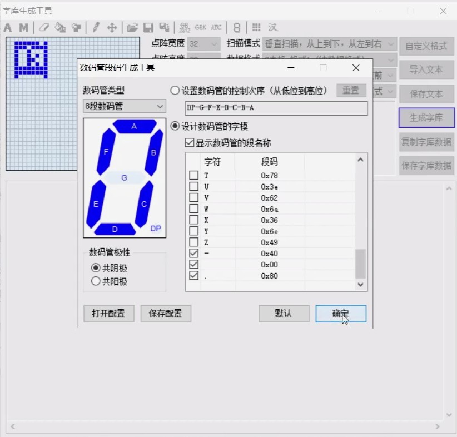Click the 'A' font toolbar icon
Viewport: 457px width, 437px height.
[8, 28]
